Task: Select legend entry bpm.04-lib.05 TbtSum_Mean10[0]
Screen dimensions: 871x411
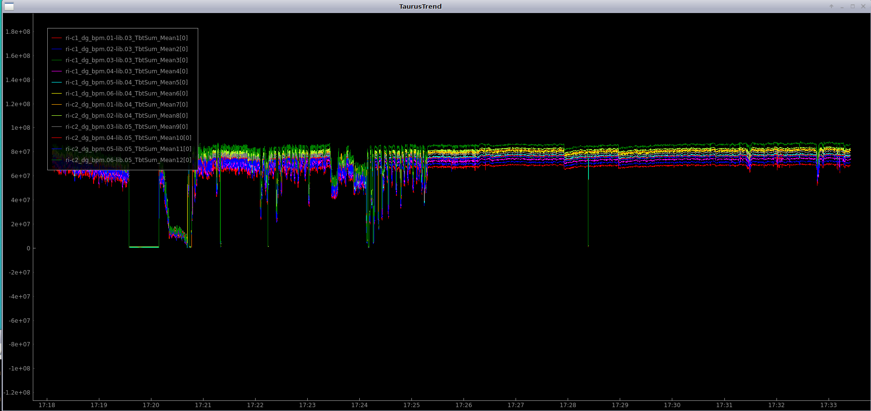Action: (x=128, y=138)
